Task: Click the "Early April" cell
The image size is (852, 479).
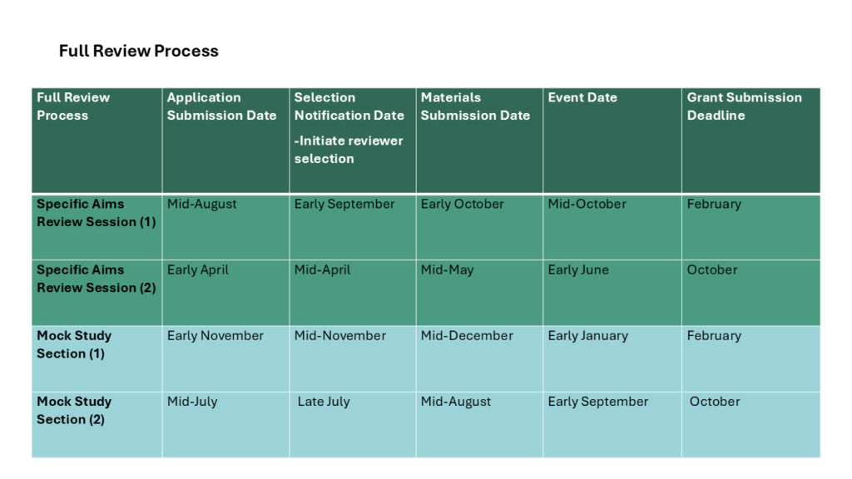Action: pyautogui.click(x=198, y=269)
